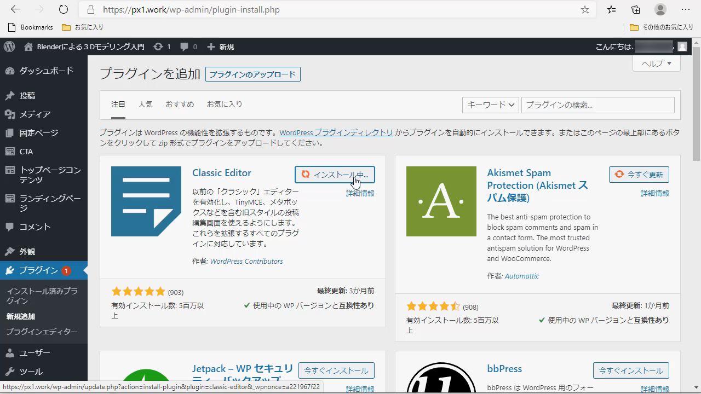Viewport: 701px width, 394px height.
Task: Click the browser refresh button
Action: pos(64,9)
